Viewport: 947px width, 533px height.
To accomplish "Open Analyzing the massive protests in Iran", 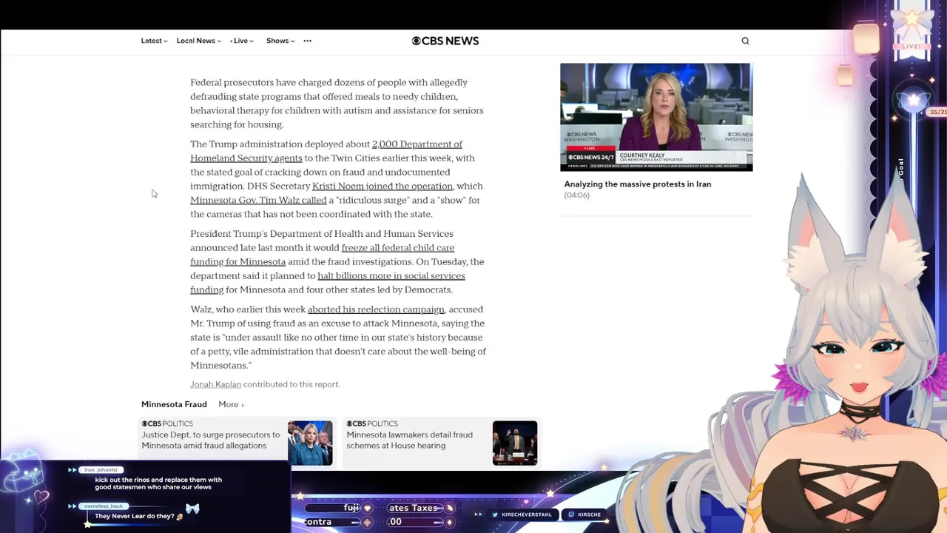I will 638,184.
